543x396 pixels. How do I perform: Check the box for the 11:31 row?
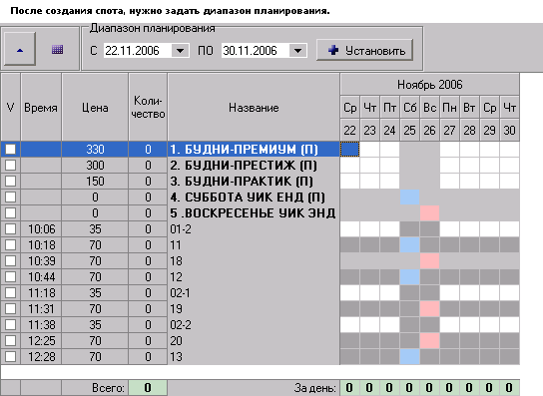pos(10,308)
